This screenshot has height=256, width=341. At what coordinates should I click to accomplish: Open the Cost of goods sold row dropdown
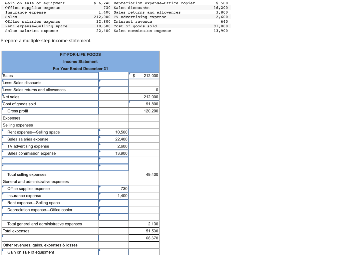[50, 104]
